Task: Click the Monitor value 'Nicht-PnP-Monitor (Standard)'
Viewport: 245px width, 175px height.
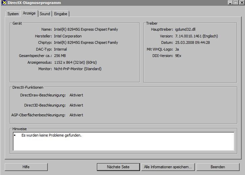Action: [78, 69]
